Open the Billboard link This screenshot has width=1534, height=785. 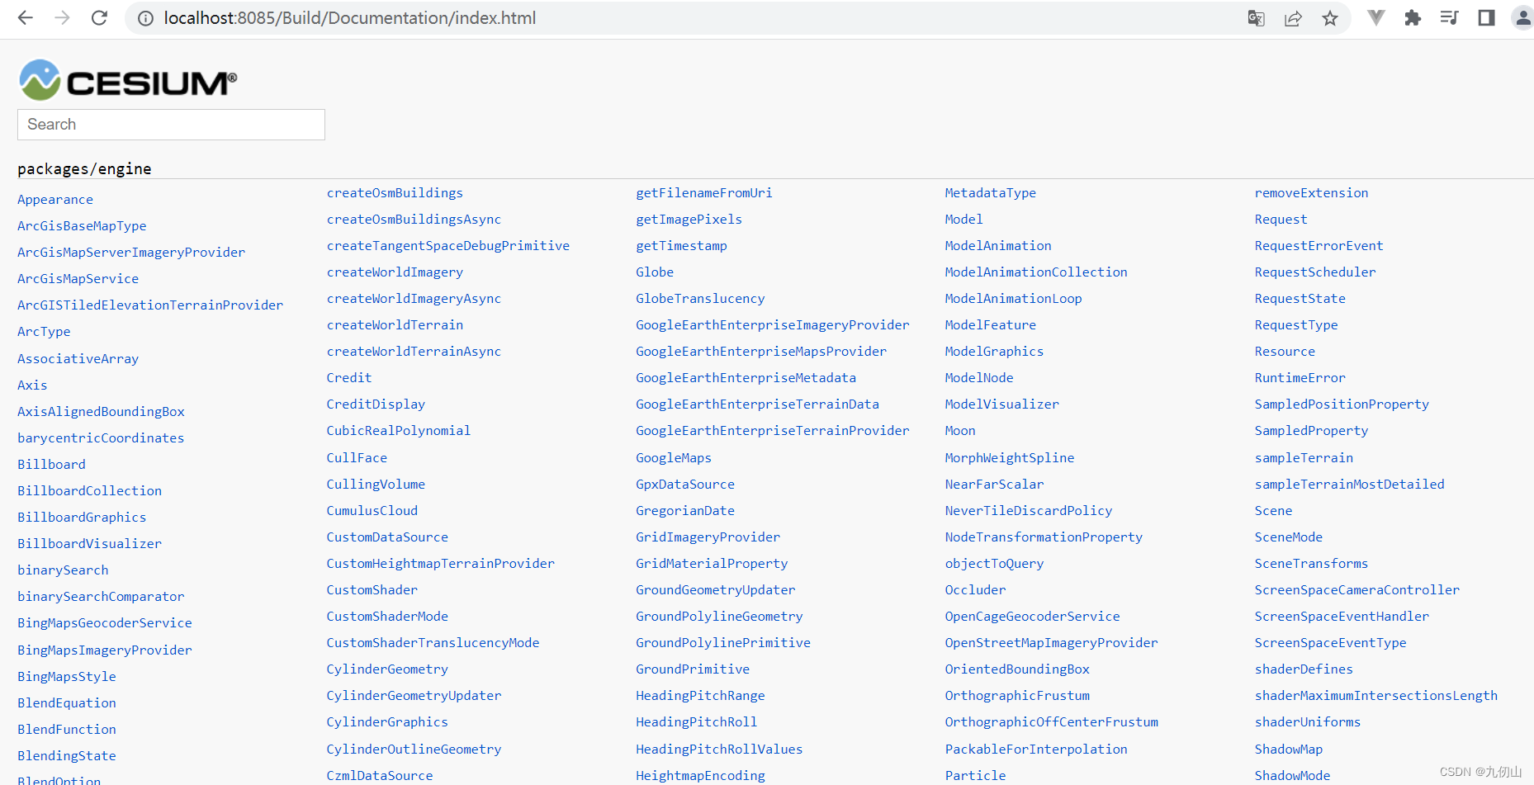51,465
